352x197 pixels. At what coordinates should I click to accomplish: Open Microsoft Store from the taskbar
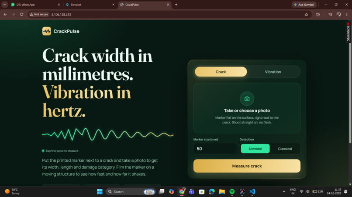[202, 192]
